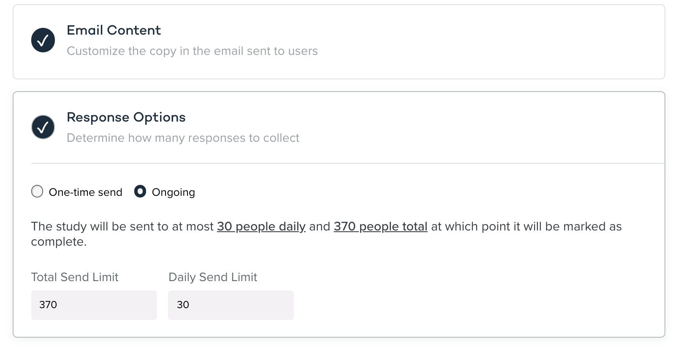Expand the Email Content section heading

[114, 30]
